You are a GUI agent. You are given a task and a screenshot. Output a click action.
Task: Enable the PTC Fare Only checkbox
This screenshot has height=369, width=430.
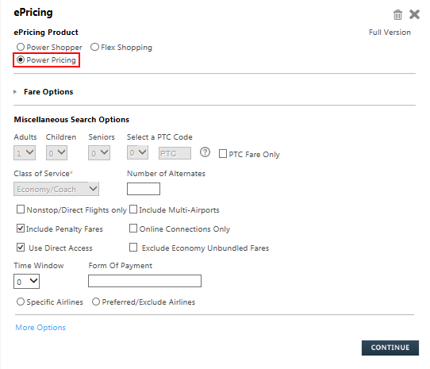[223, 154]
